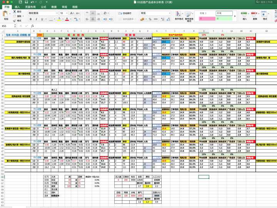Click the text orientation icon

click(105, 13)
